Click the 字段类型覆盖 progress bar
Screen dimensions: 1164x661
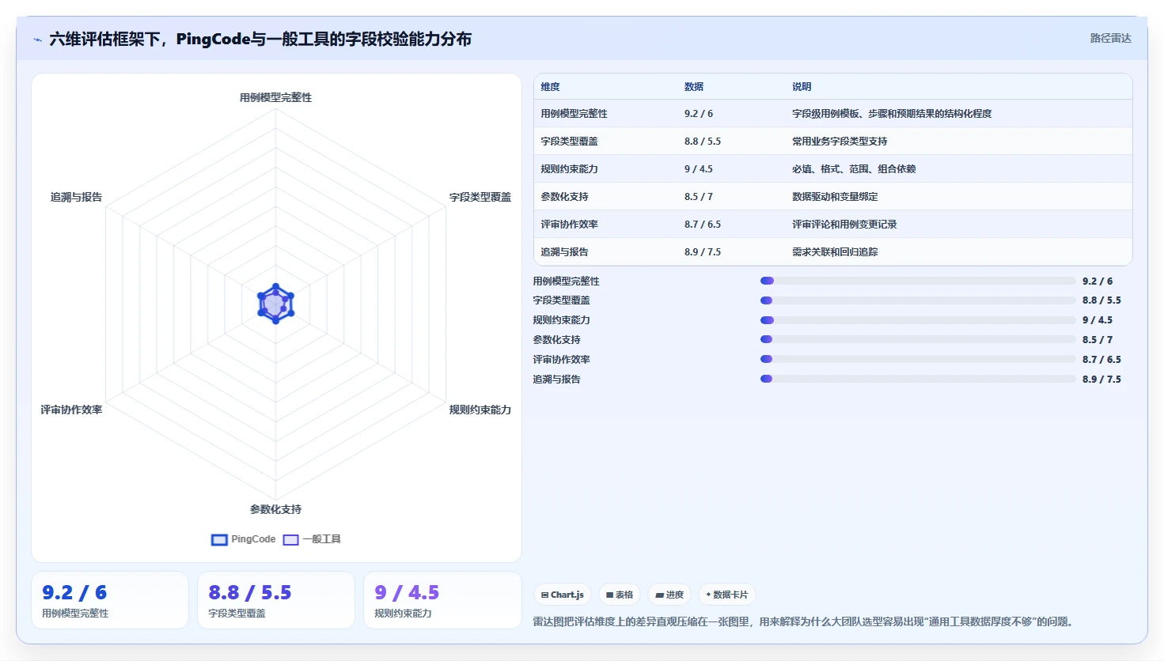pyautogui.click(x=918, y=300)
